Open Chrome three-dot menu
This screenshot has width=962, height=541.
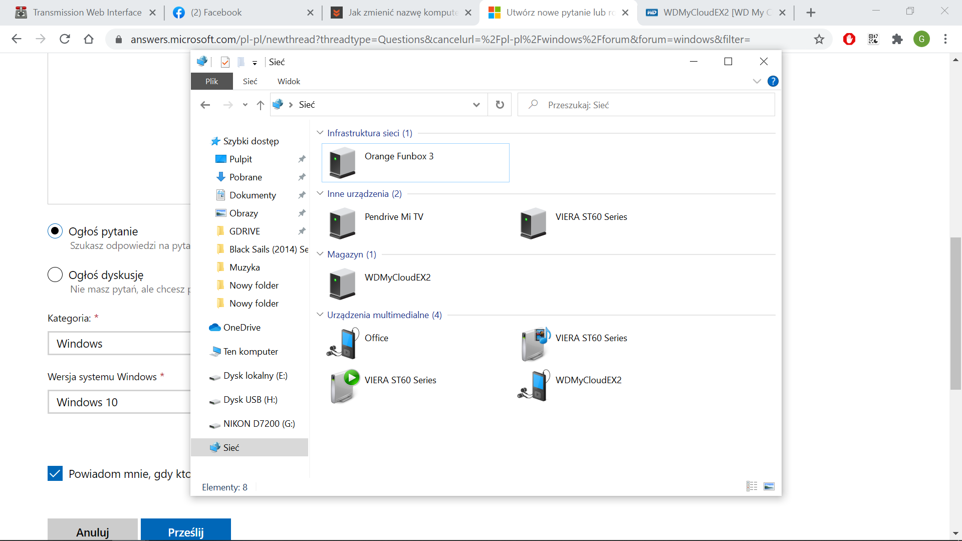click(945, 39)
